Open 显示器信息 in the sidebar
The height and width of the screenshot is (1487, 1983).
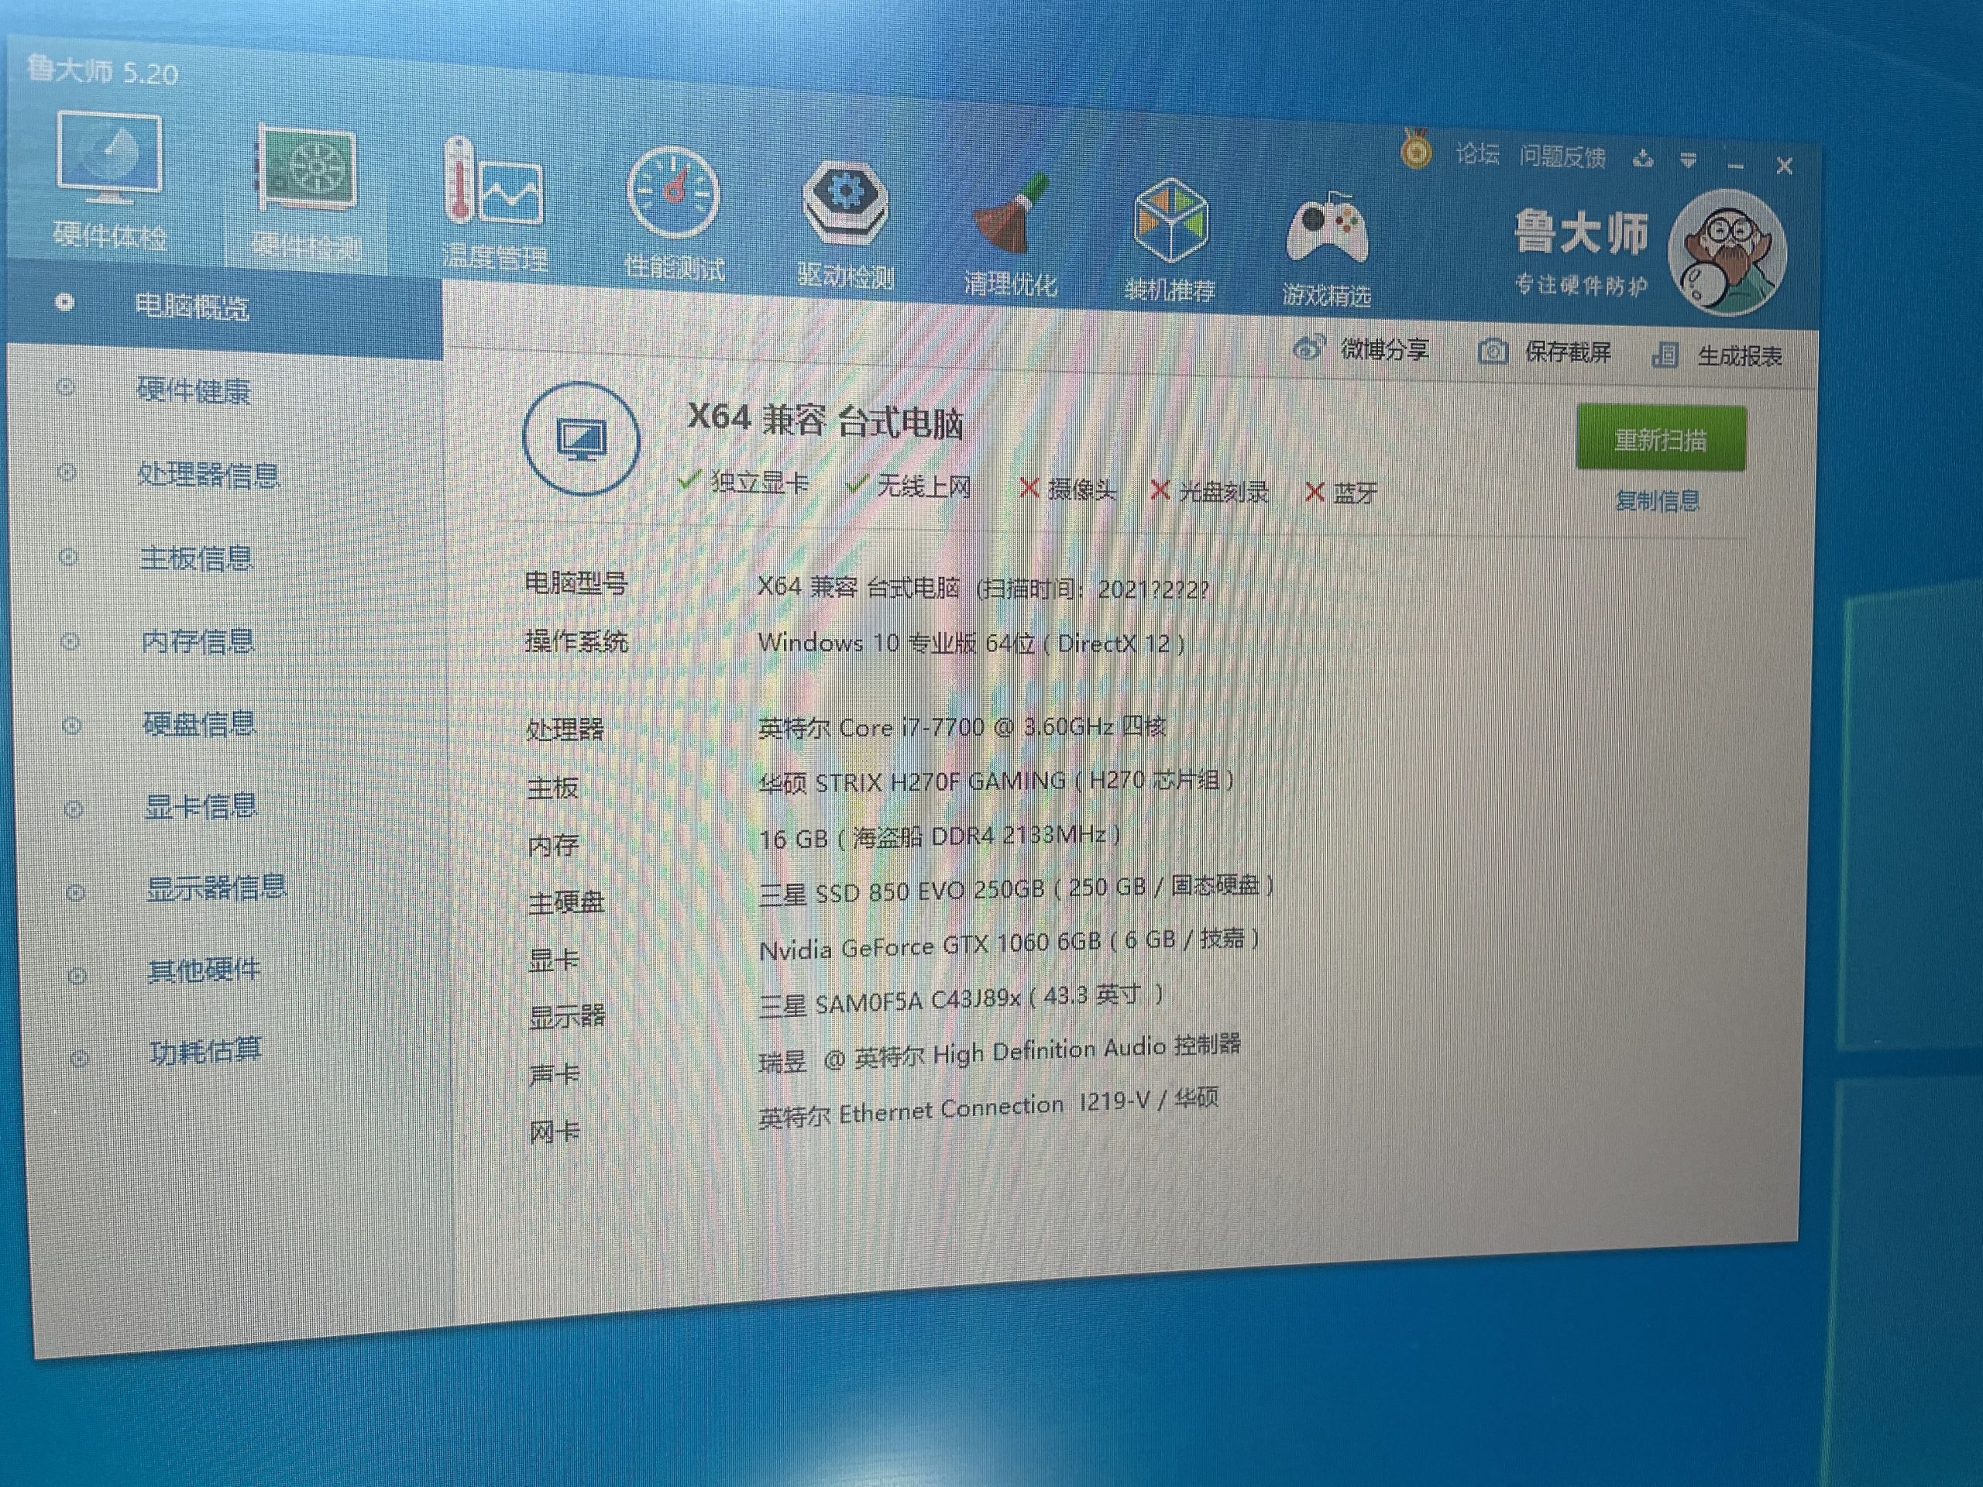[x=216, y=888]
